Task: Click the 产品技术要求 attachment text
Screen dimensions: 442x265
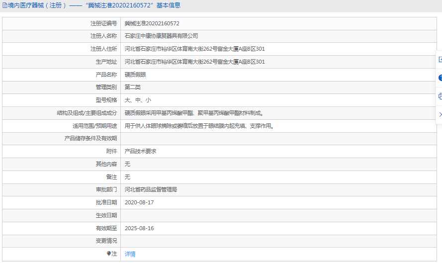Action: 140,151
